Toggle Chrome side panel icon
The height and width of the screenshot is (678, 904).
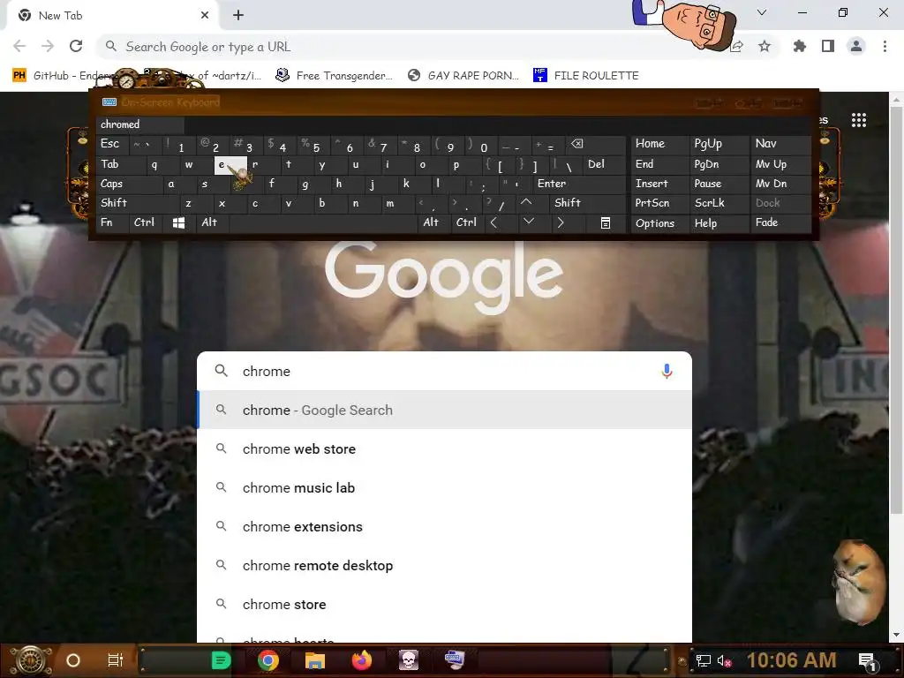pos(828,46)
